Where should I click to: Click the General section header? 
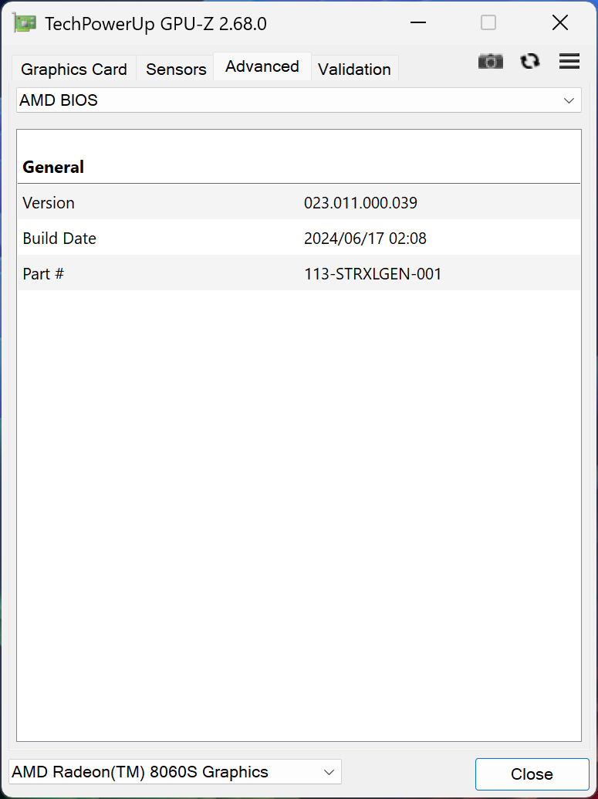pyautogui.click(x=53, y=167)
